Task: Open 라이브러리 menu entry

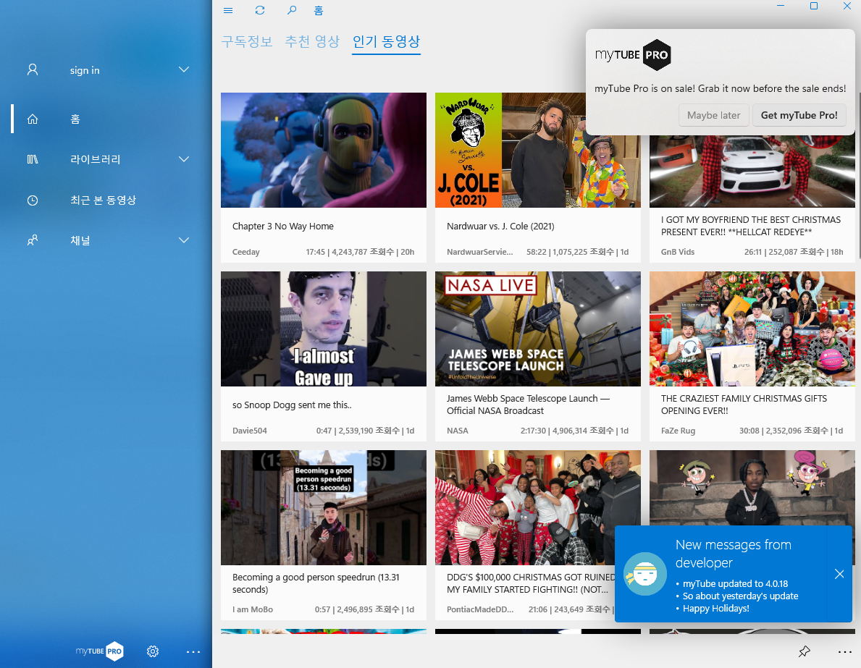Action: 95,159
